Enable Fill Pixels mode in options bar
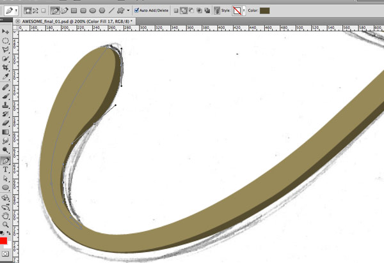 click(x=44, y=10)
